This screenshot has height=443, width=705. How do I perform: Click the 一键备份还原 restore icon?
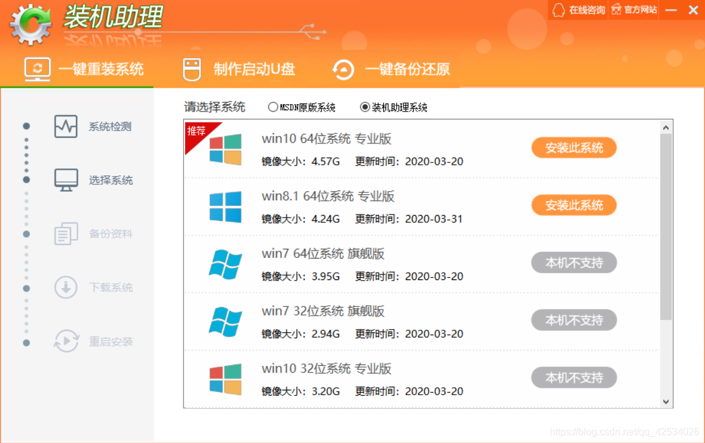[343, 70]
